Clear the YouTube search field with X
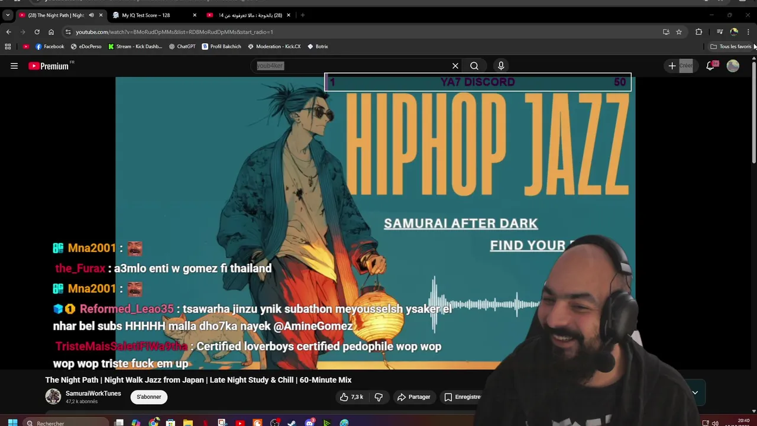The image size is (757, 426). tap(455, 66)
